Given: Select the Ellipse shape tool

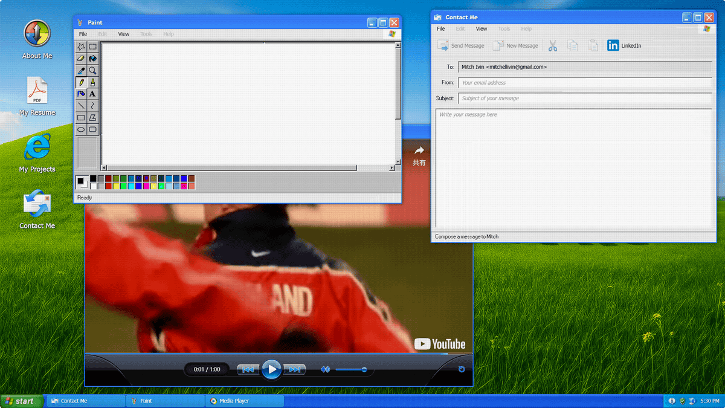Looking at the screenshot, I should pyautogui.click(x=81, y=129).
